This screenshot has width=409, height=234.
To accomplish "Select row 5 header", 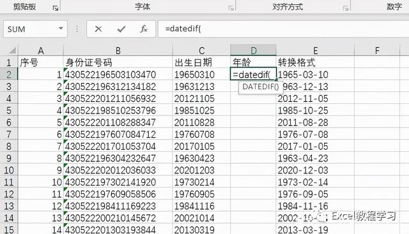I will (x=8, y=110).
